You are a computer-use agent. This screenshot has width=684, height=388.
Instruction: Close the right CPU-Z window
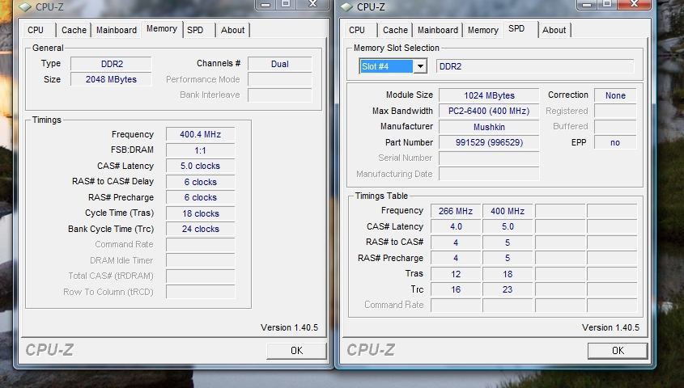[635, 4]
